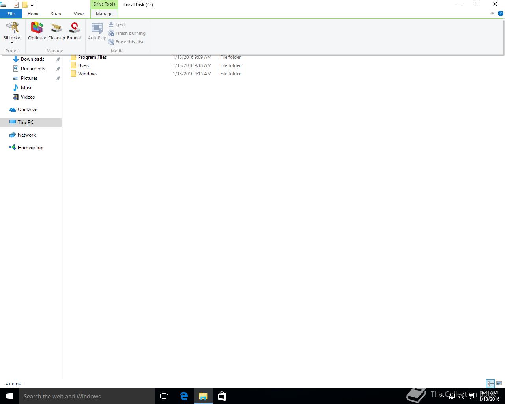The width and height of the screenshot is (505, 404).
Task: Open Music in the navigation pane
Action: point(27,88)
